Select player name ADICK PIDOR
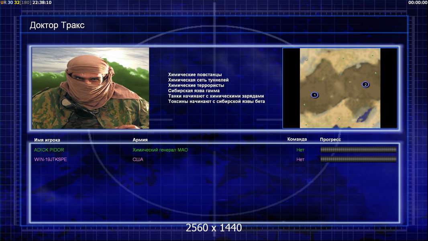 click(49, 150)
